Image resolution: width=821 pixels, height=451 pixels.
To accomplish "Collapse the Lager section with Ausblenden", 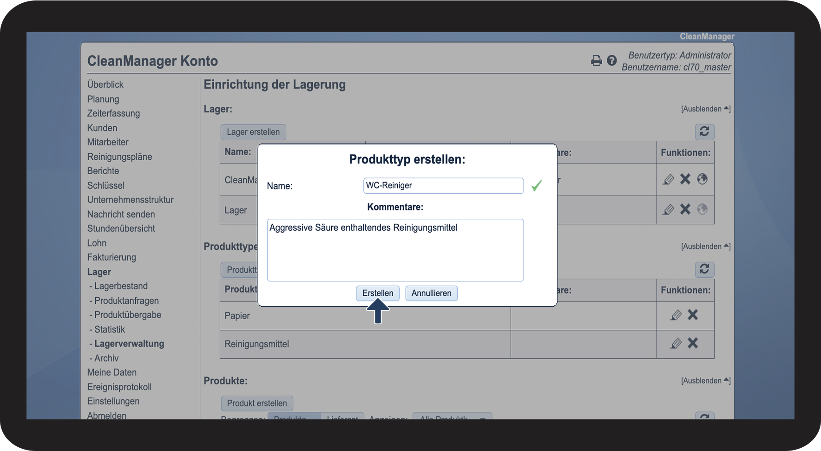I will [x=705, y=109].
